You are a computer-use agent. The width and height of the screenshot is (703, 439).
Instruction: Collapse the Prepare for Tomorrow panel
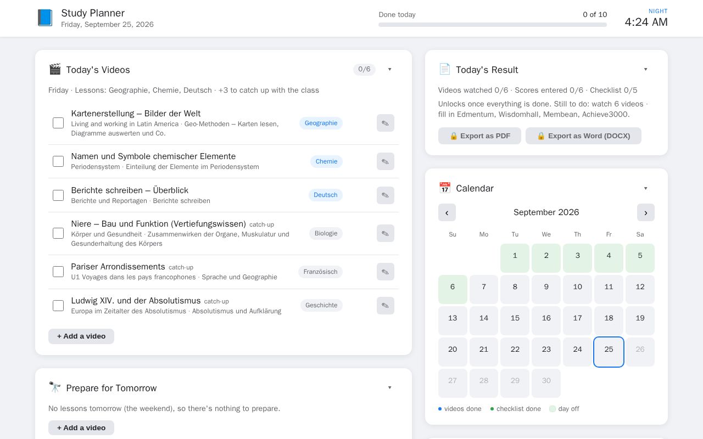(x=390, y=387)
